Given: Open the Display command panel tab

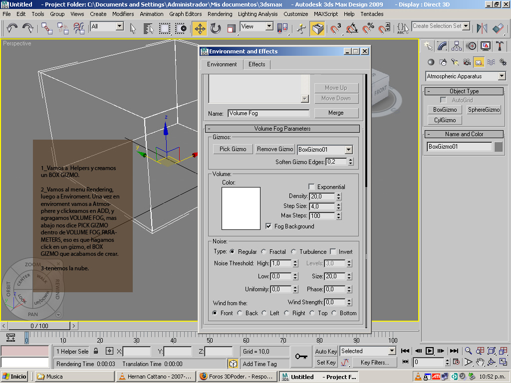Looking at the screenshot, I should pos(485,46).
